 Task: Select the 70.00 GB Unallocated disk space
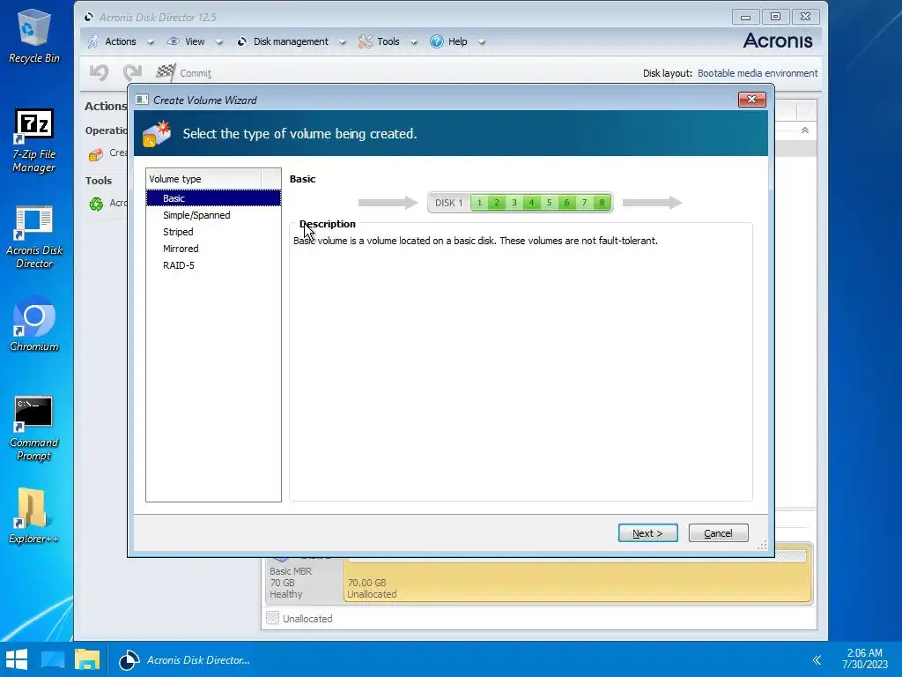coord(578,582)
